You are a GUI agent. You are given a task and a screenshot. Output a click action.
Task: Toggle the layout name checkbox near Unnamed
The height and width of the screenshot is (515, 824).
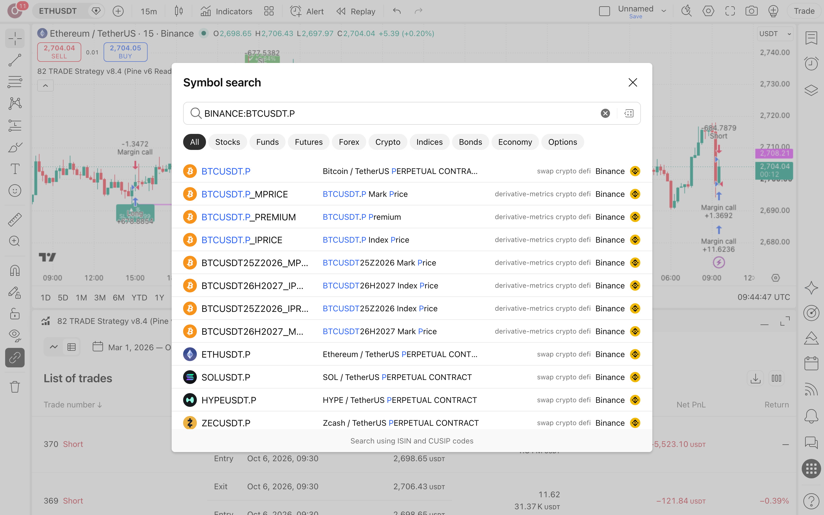click(604, 11)
